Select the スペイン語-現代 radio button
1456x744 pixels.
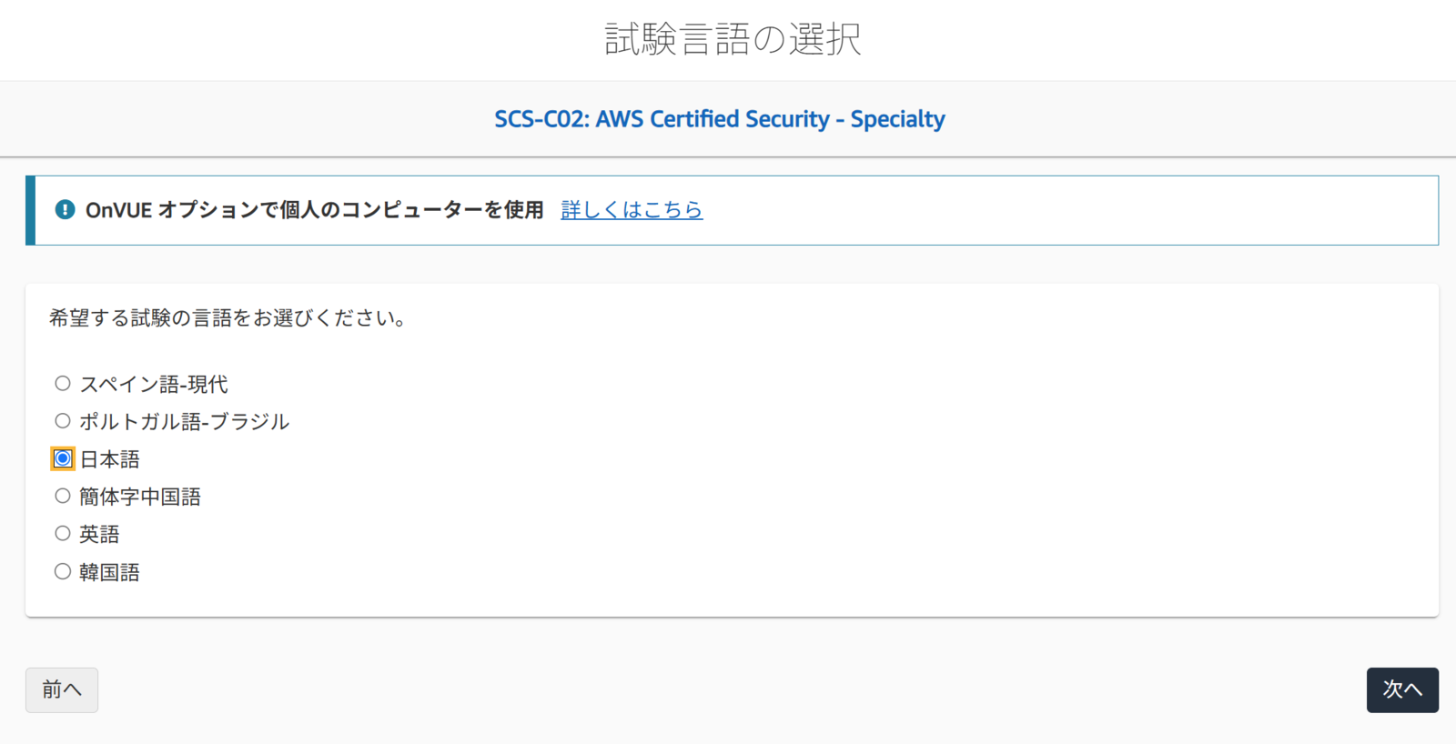pyautogui.click(x=63, y=383)
